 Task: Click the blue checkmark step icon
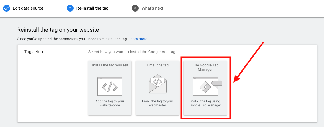(x=7, y=8)
